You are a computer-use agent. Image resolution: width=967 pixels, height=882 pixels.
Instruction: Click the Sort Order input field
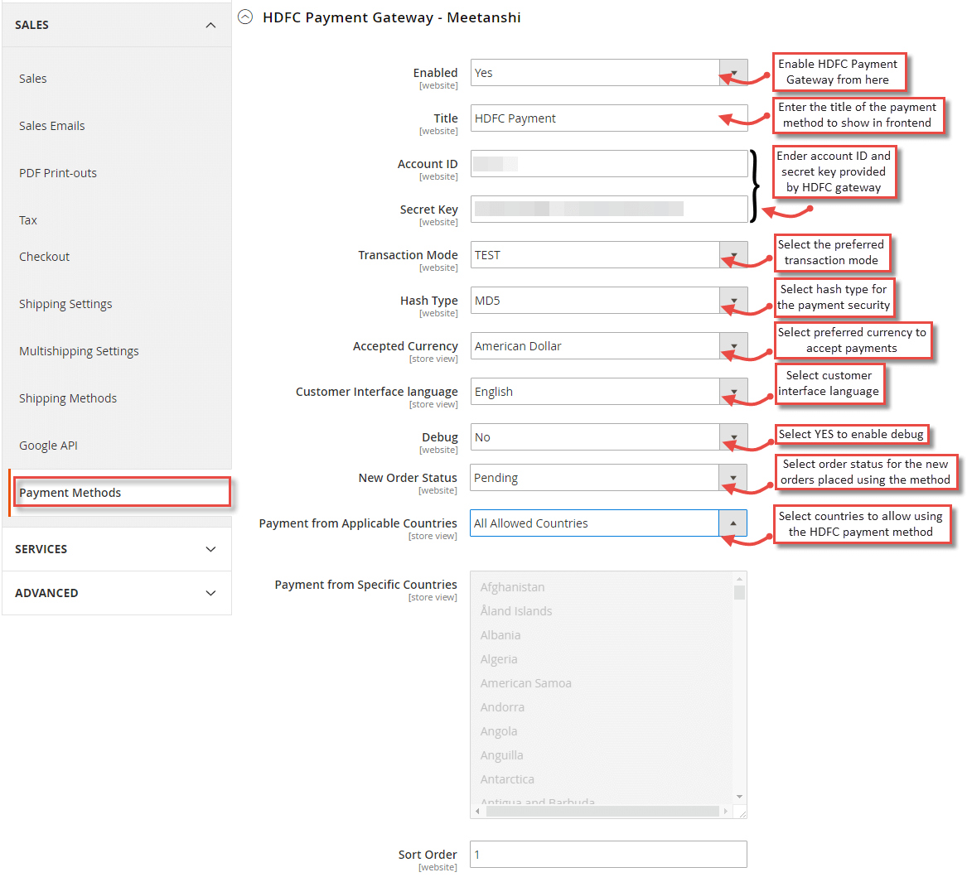(x=608, y=854)
